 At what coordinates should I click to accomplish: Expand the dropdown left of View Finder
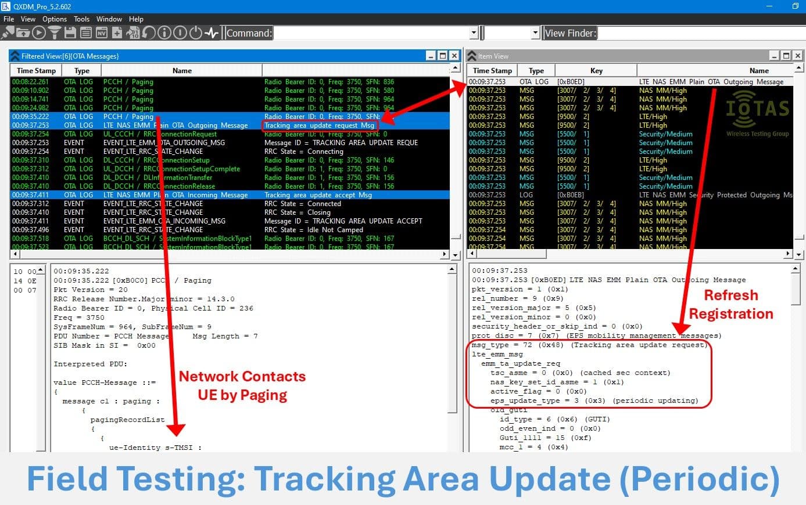tap(535, 33)
